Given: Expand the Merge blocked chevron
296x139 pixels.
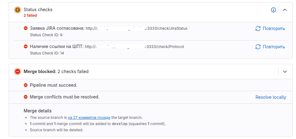Looking at the screenshot, I should pos(285,72).
